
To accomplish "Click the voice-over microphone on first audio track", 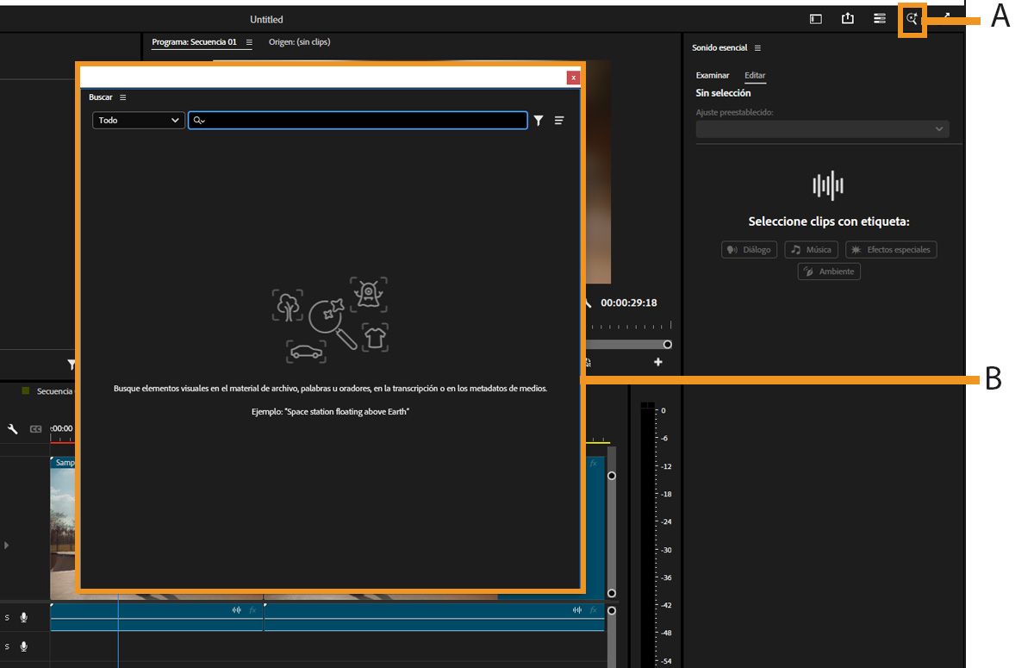I will [x=24, y=617].
